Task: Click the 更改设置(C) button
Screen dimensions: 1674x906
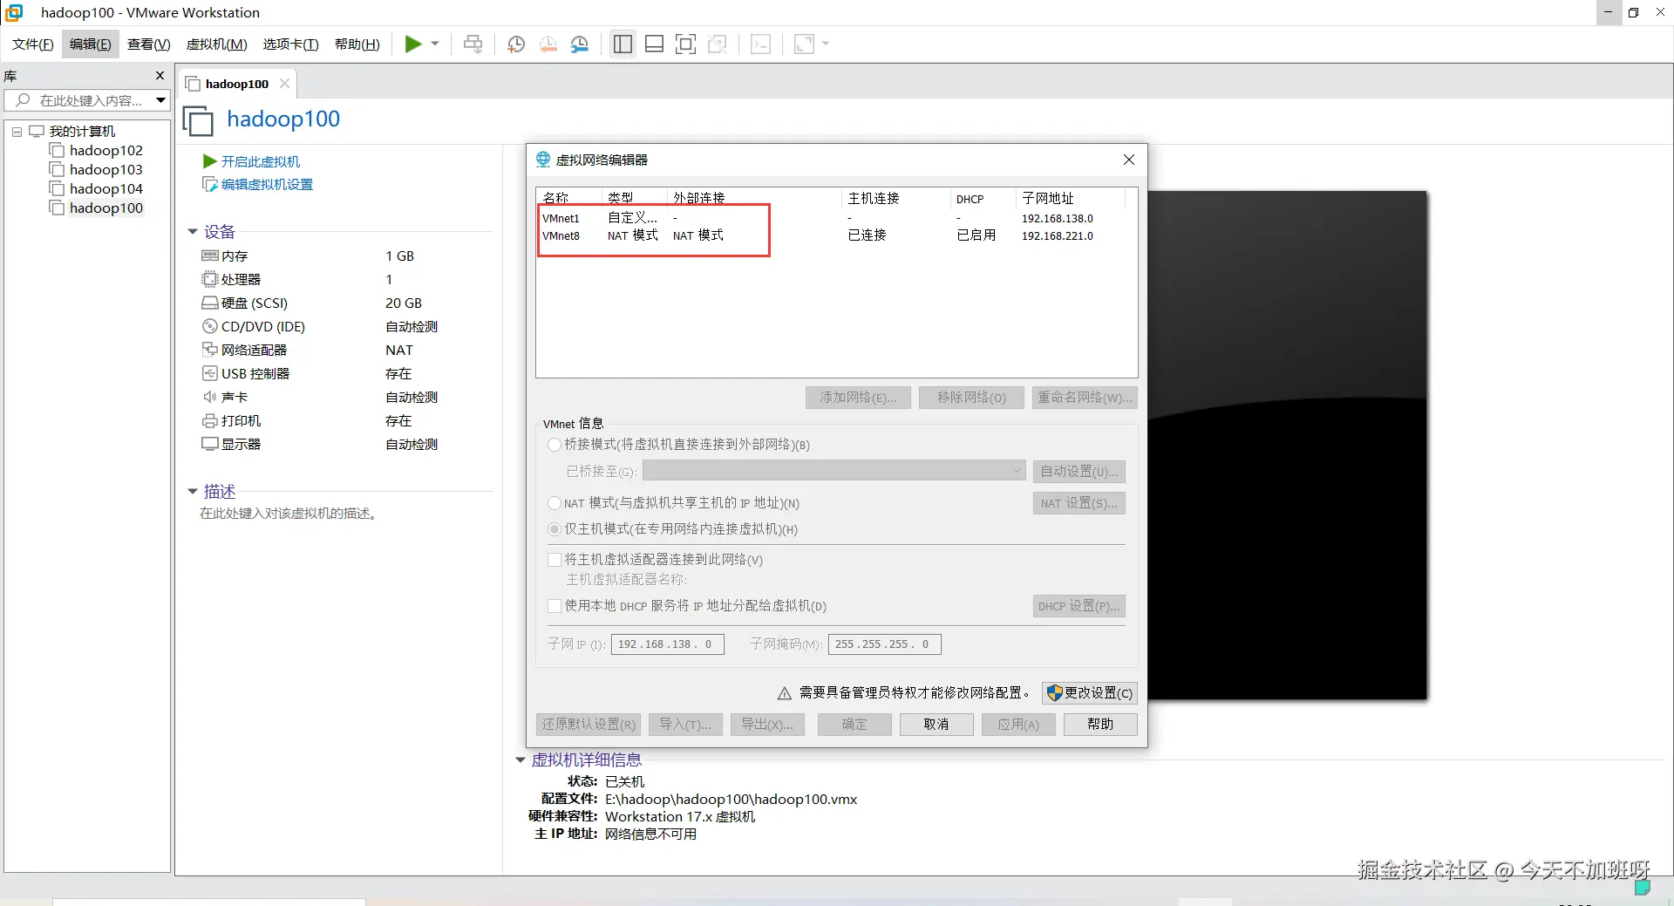Action: point(1090,692)
